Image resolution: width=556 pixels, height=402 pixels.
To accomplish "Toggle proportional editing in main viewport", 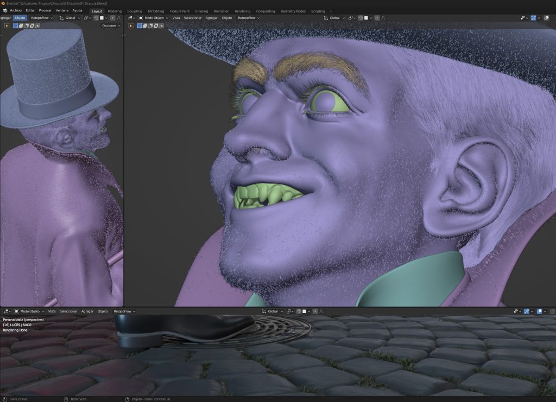I will (x=377, y=18).
